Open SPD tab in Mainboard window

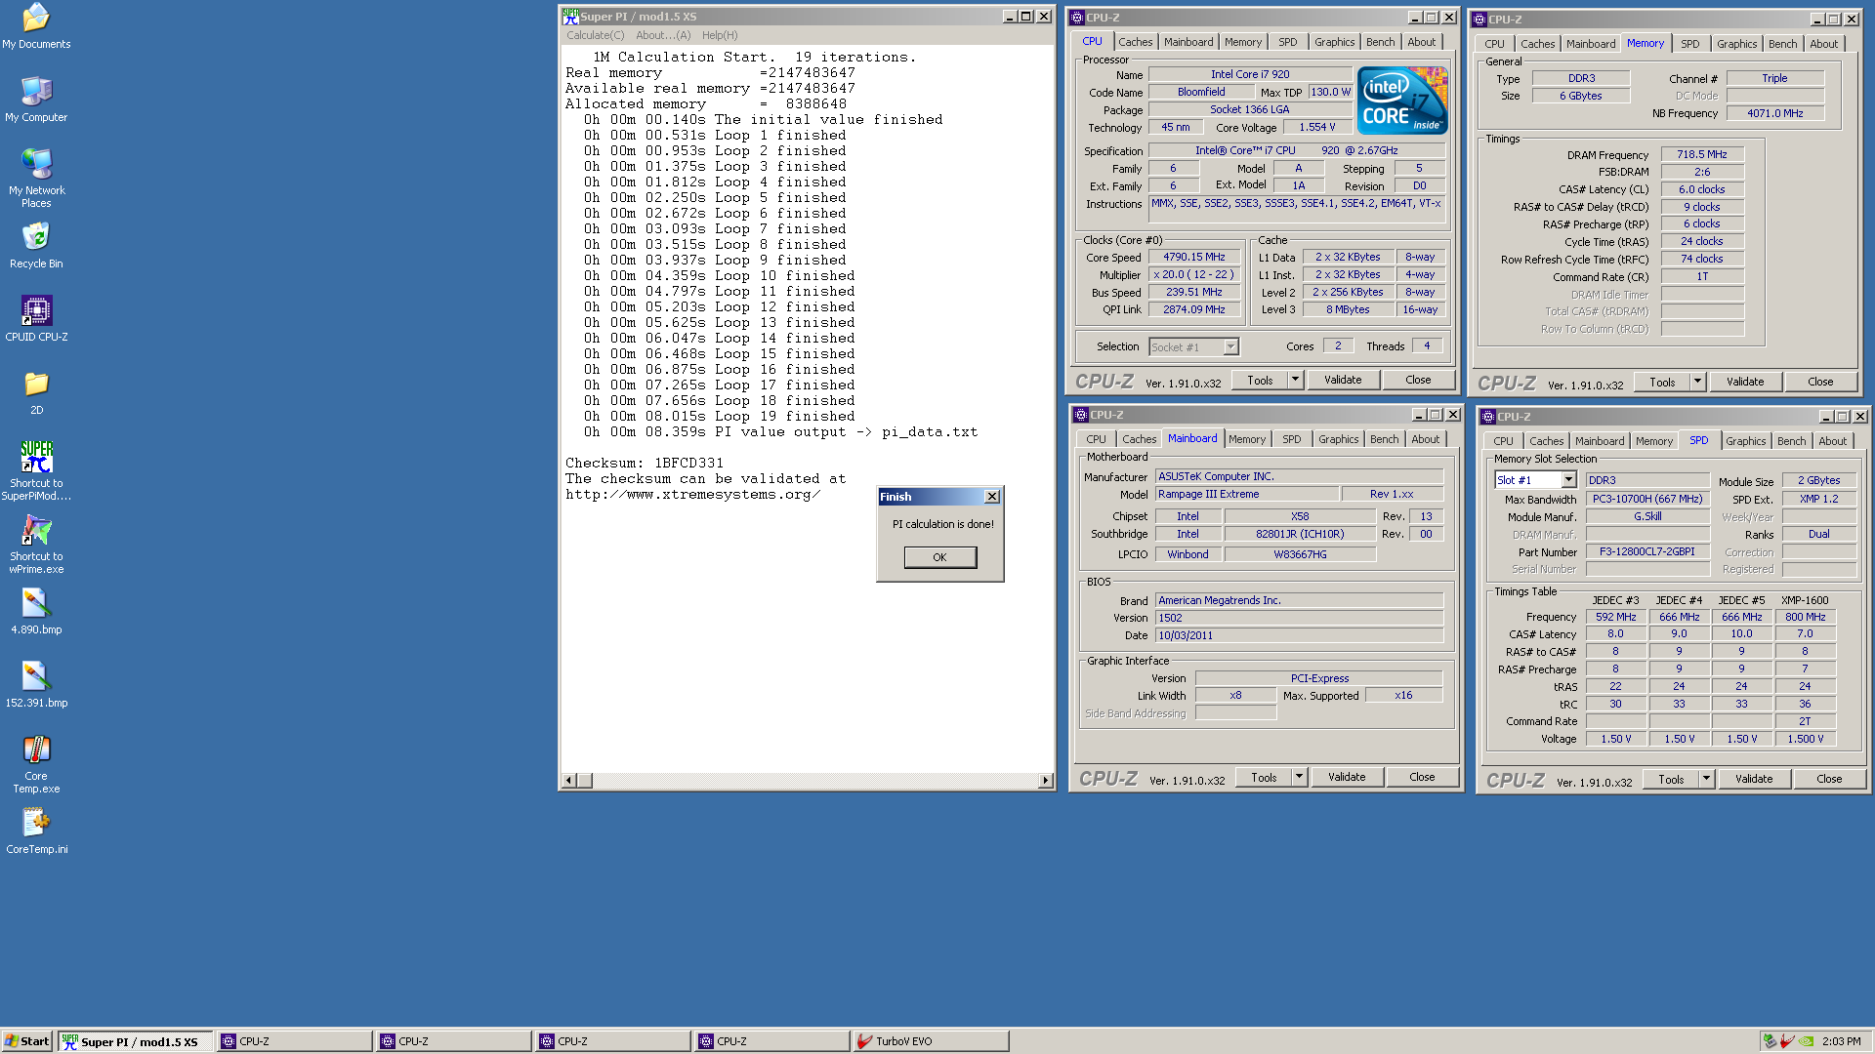tap(1291, 439)
